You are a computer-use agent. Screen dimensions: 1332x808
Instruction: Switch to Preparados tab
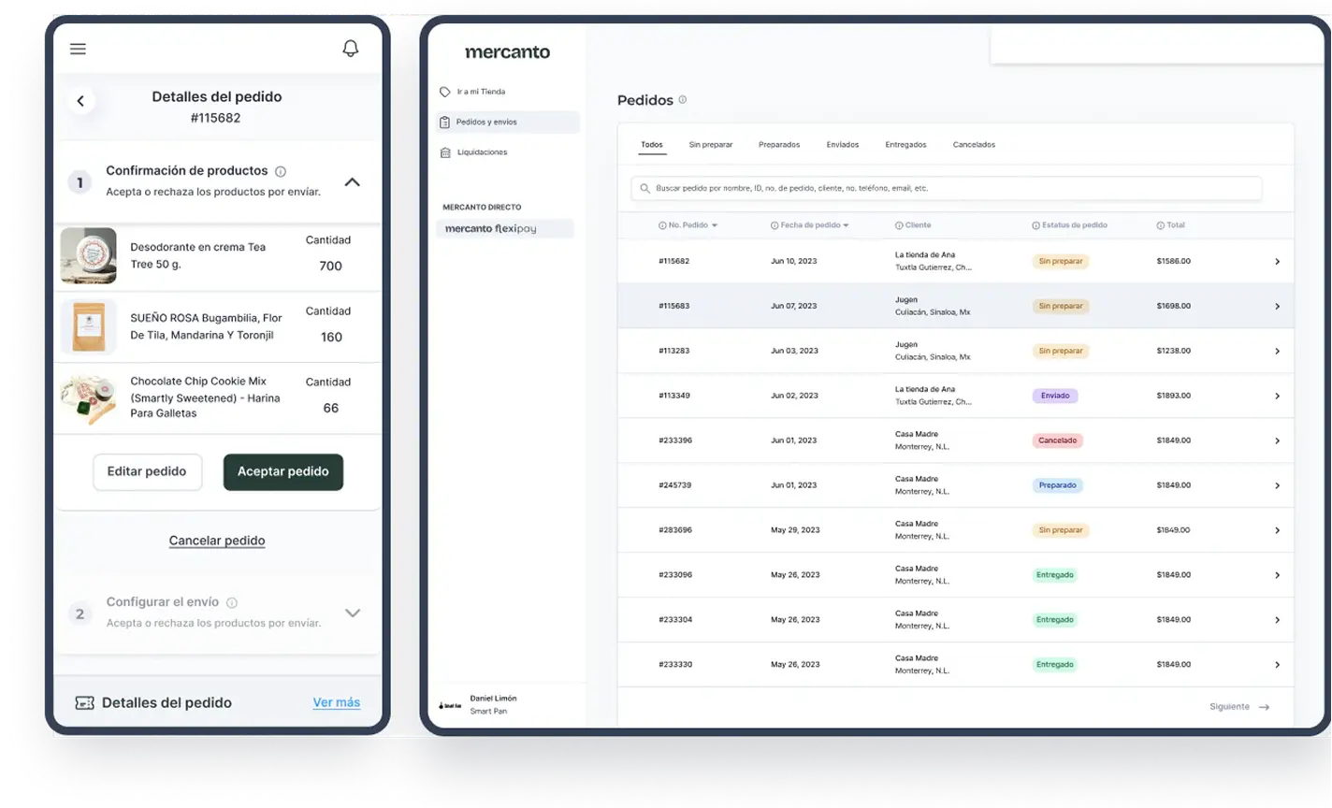(779, 145)
